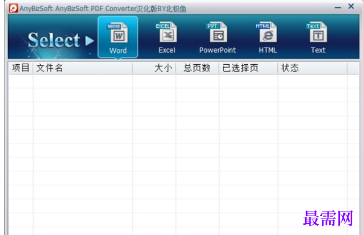
Task: Click the 总页数 column header
Action: pyautogui.click(x=197, y=68)
